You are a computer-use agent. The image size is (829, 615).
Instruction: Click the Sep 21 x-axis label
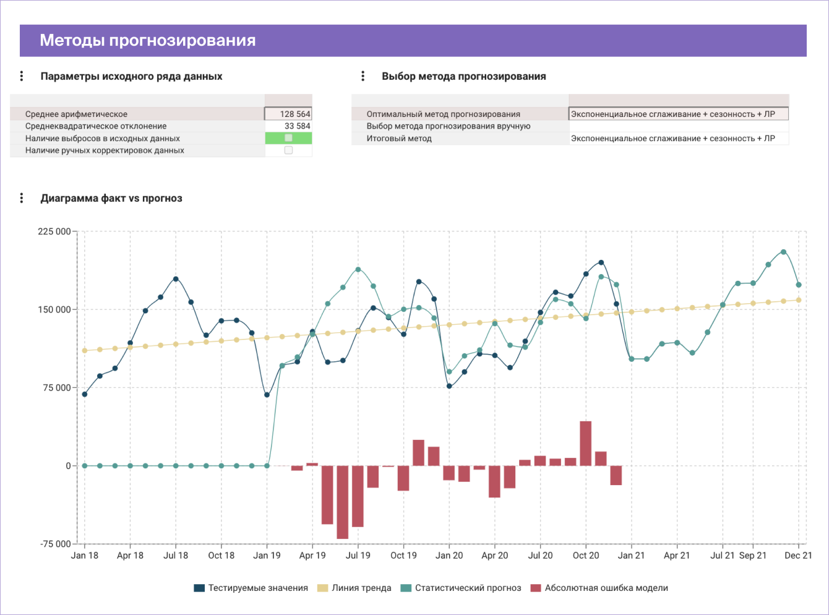click(753, 556)
